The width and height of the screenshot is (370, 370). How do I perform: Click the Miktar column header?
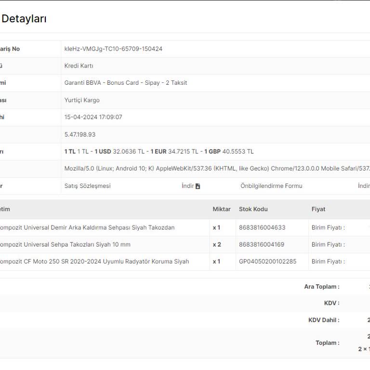coord(222,209)
